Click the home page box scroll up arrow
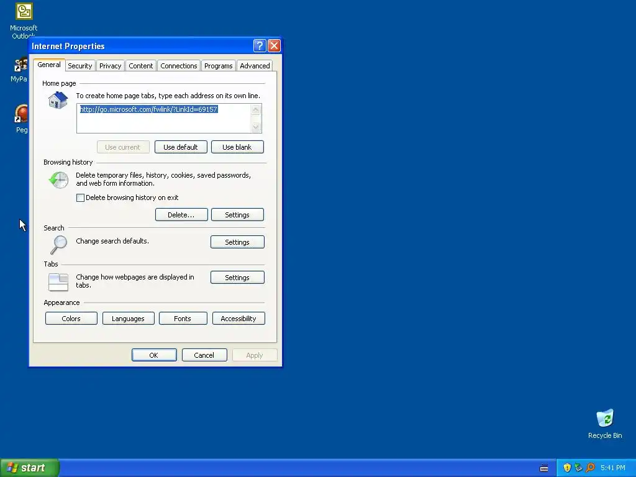The image size is (636, 477). (255, 109)
